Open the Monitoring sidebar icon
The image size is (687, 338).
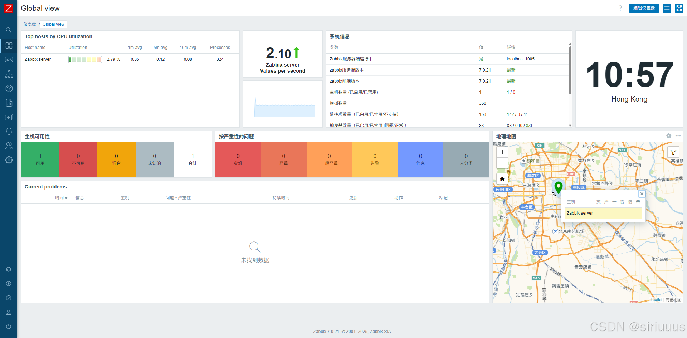click(9, 60)
